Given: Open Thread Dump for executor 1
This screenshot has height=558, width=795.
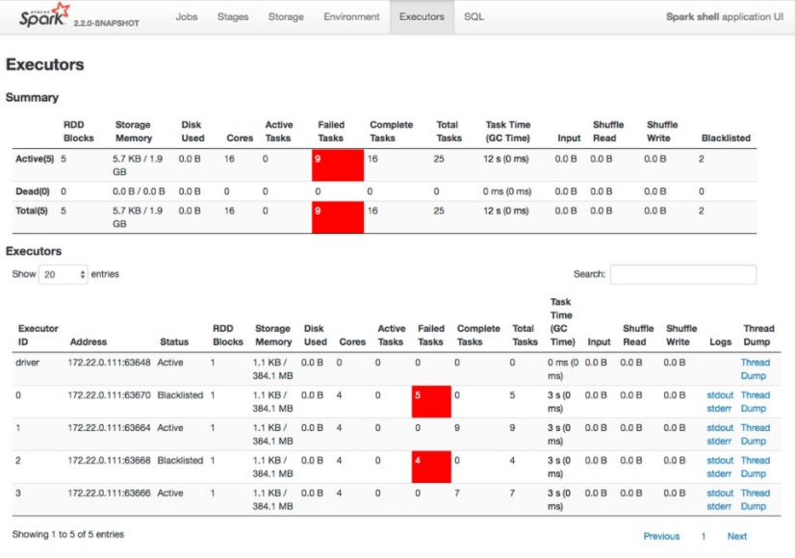Looking at the screenshot, I should click(x=755, y=434).
